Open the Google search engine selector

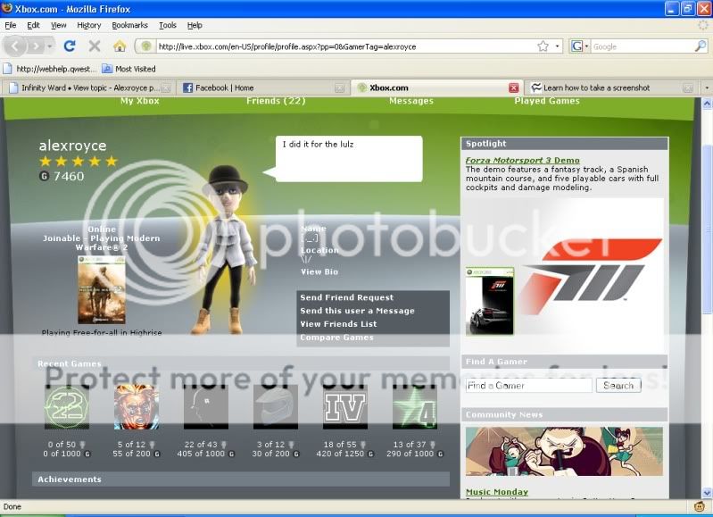pos(579,46)
